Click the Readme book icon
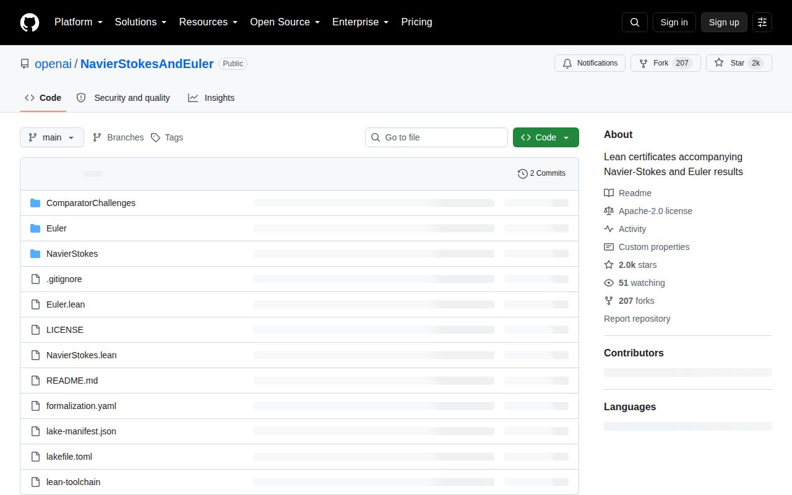Screen dimensions: 792x495 pos(609,193)
